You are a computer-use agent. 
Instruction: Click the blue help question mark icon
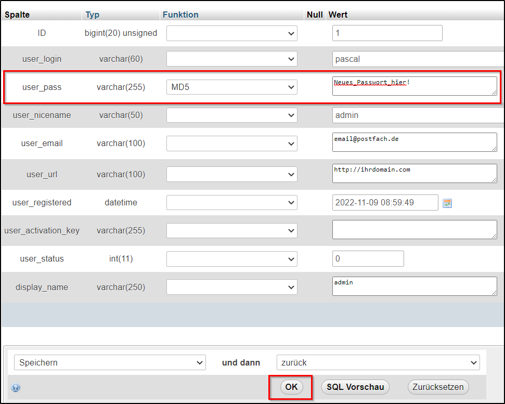pos(16,387)
